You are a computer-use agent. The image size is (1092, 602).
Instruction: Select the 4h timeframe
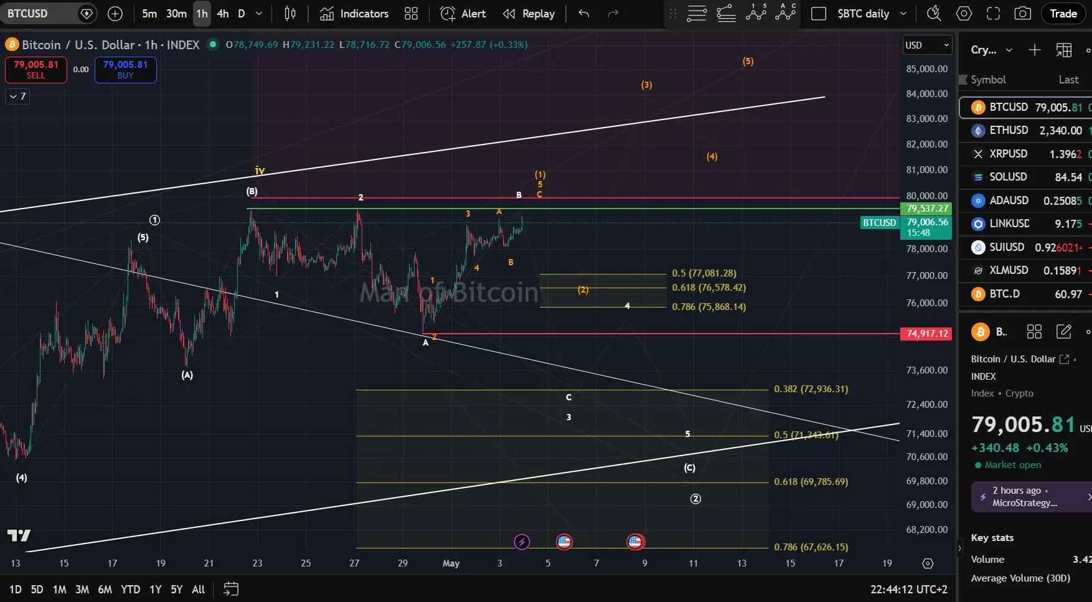pos(223,14)
